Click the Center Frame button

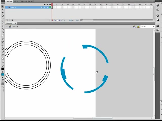click(x=53, y=20)
